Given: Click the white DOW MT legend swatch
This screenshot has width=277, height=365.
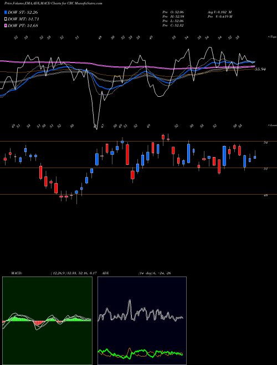Looking at the screenshot, I should pyautogui.click(x=6, y=19).
